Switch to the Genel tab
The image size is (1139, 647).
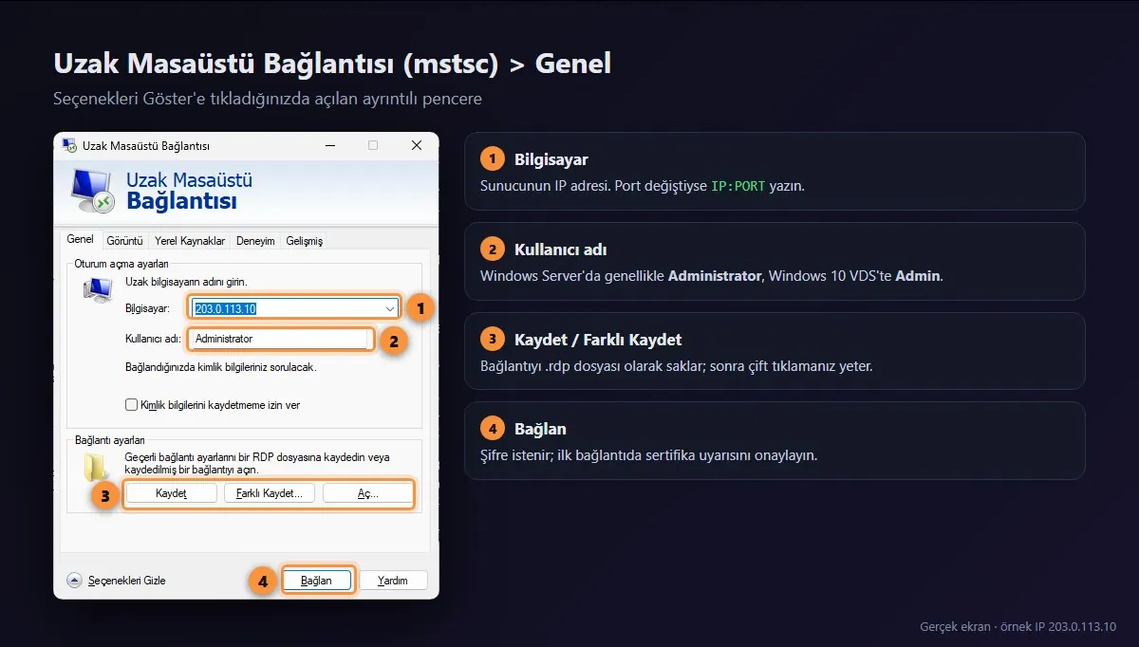(81, 240)
